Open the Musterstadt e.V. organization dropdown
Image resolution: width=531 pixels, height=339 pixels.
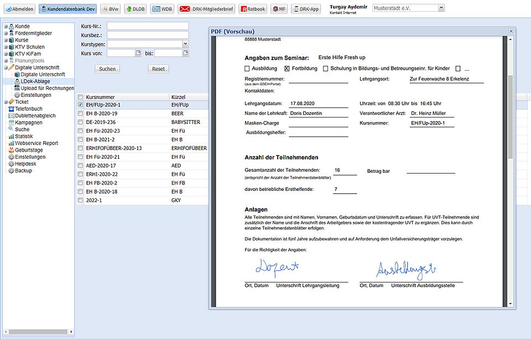[x=441, y=8]
